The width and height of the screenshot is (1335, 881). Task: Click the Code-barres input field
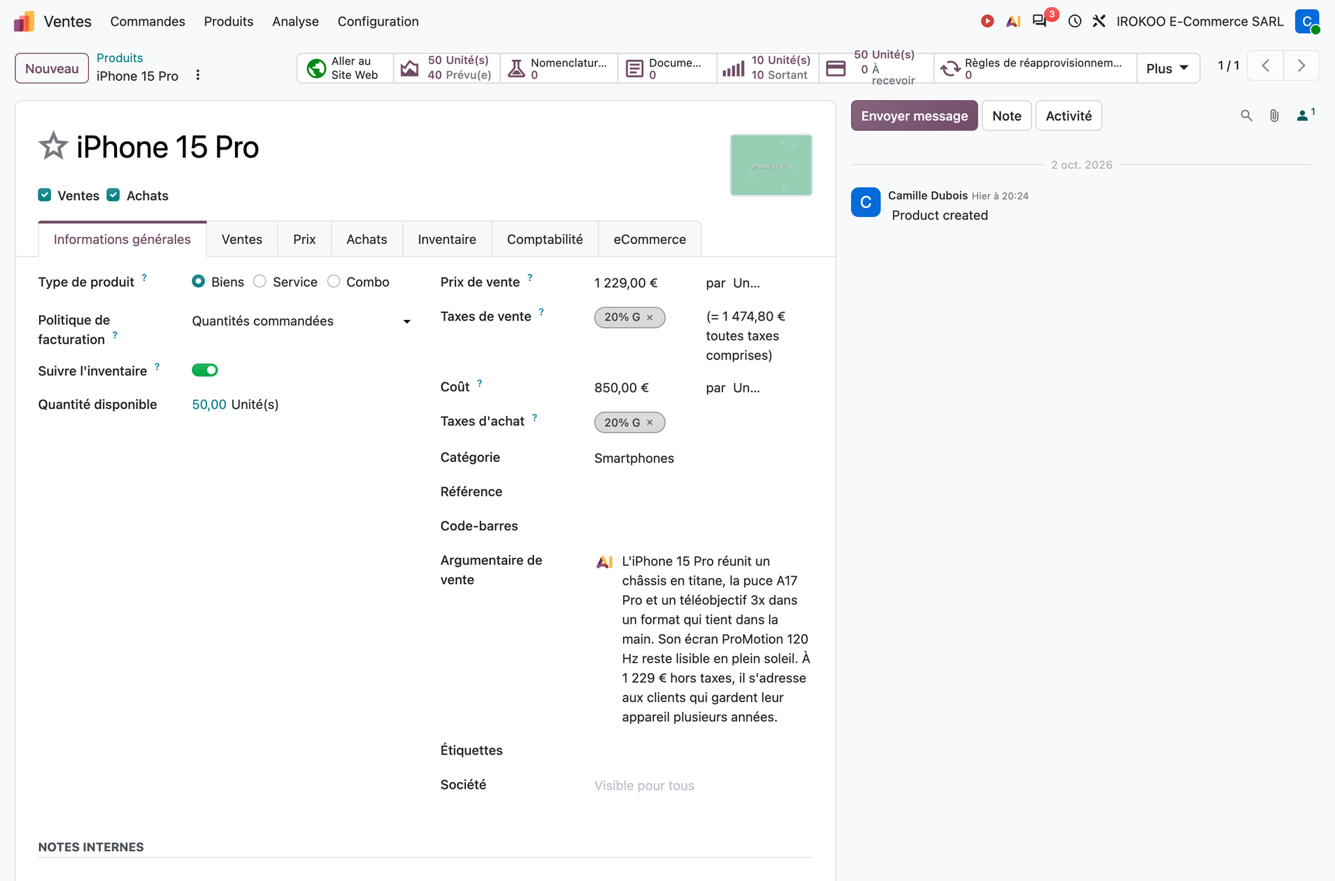tap(703, 526)
